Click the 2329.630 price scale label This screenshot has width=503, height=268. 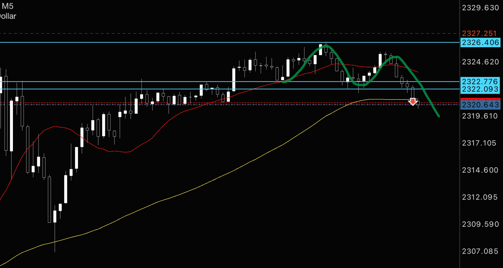point(480,8)
